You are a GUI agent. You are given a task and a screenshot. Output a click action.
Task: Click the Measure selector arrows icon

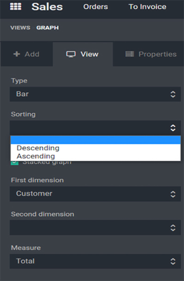tap(172, 261)
